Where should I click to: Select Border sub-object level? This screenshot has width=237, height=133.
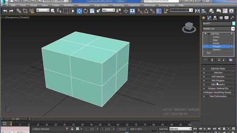[216, 43]
